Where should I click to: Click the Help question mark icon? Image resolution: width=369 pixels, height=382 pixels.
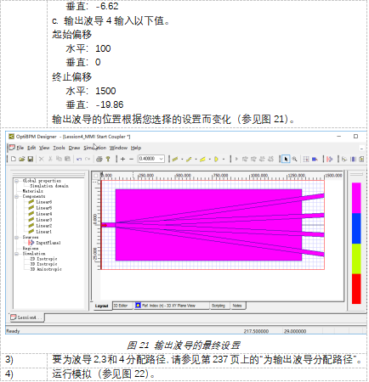(108, 159)
